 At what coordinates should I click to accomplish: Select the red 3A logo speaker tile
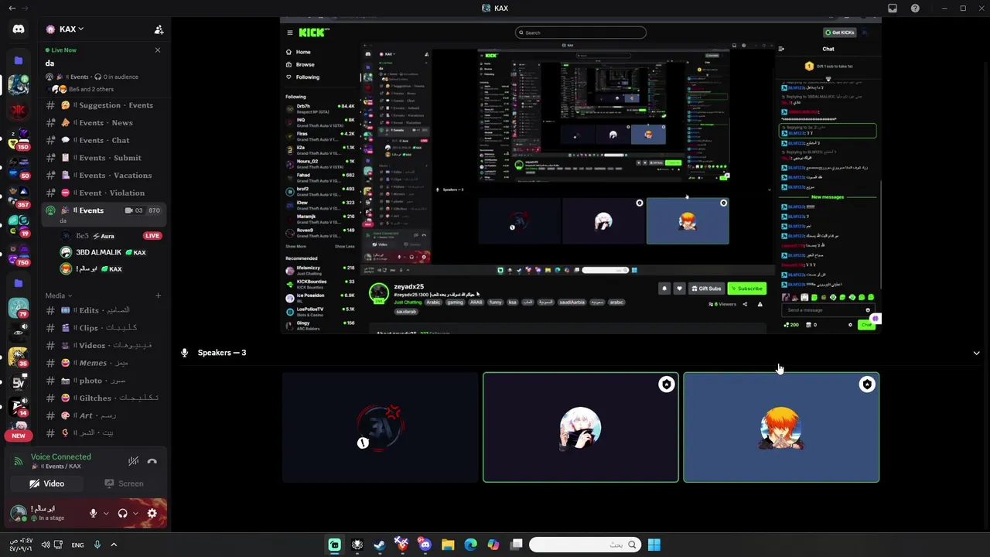[381, 427]
